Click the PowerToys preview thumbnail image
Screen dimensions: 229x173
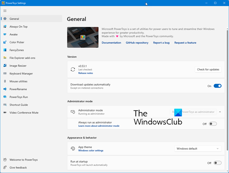tap(83, 37)
